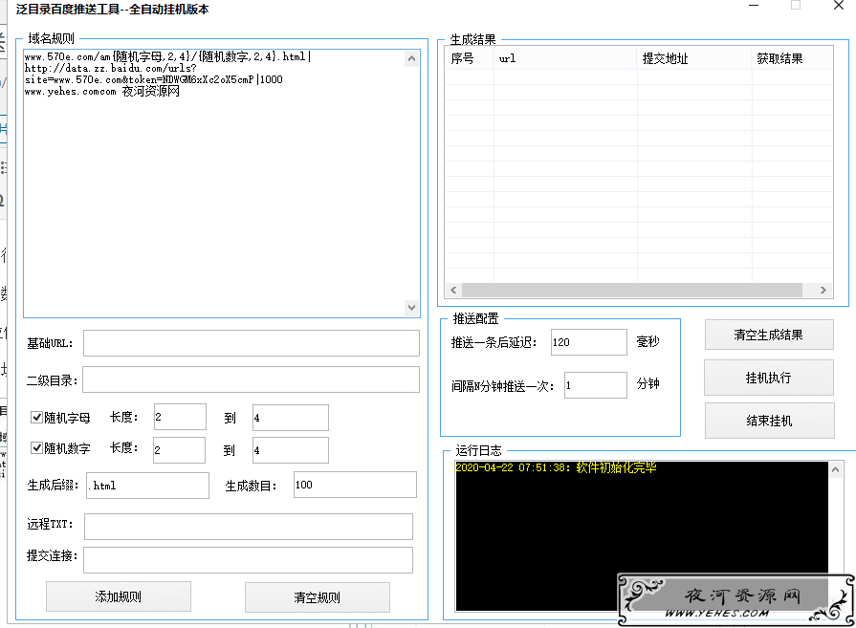Click the 域名规则 scroll down arrow
The height and width of the screenshot is (628, 856).
[411, 308]
